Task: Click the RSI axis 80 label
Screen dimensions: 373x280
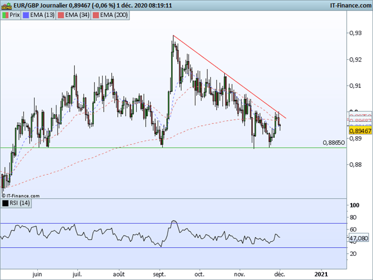Action: coord(353,217)
